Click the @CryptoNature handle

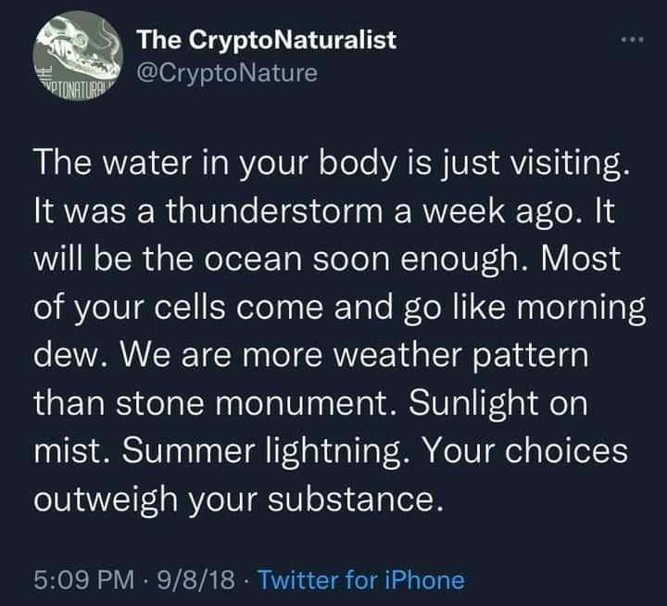coord(227,71)
